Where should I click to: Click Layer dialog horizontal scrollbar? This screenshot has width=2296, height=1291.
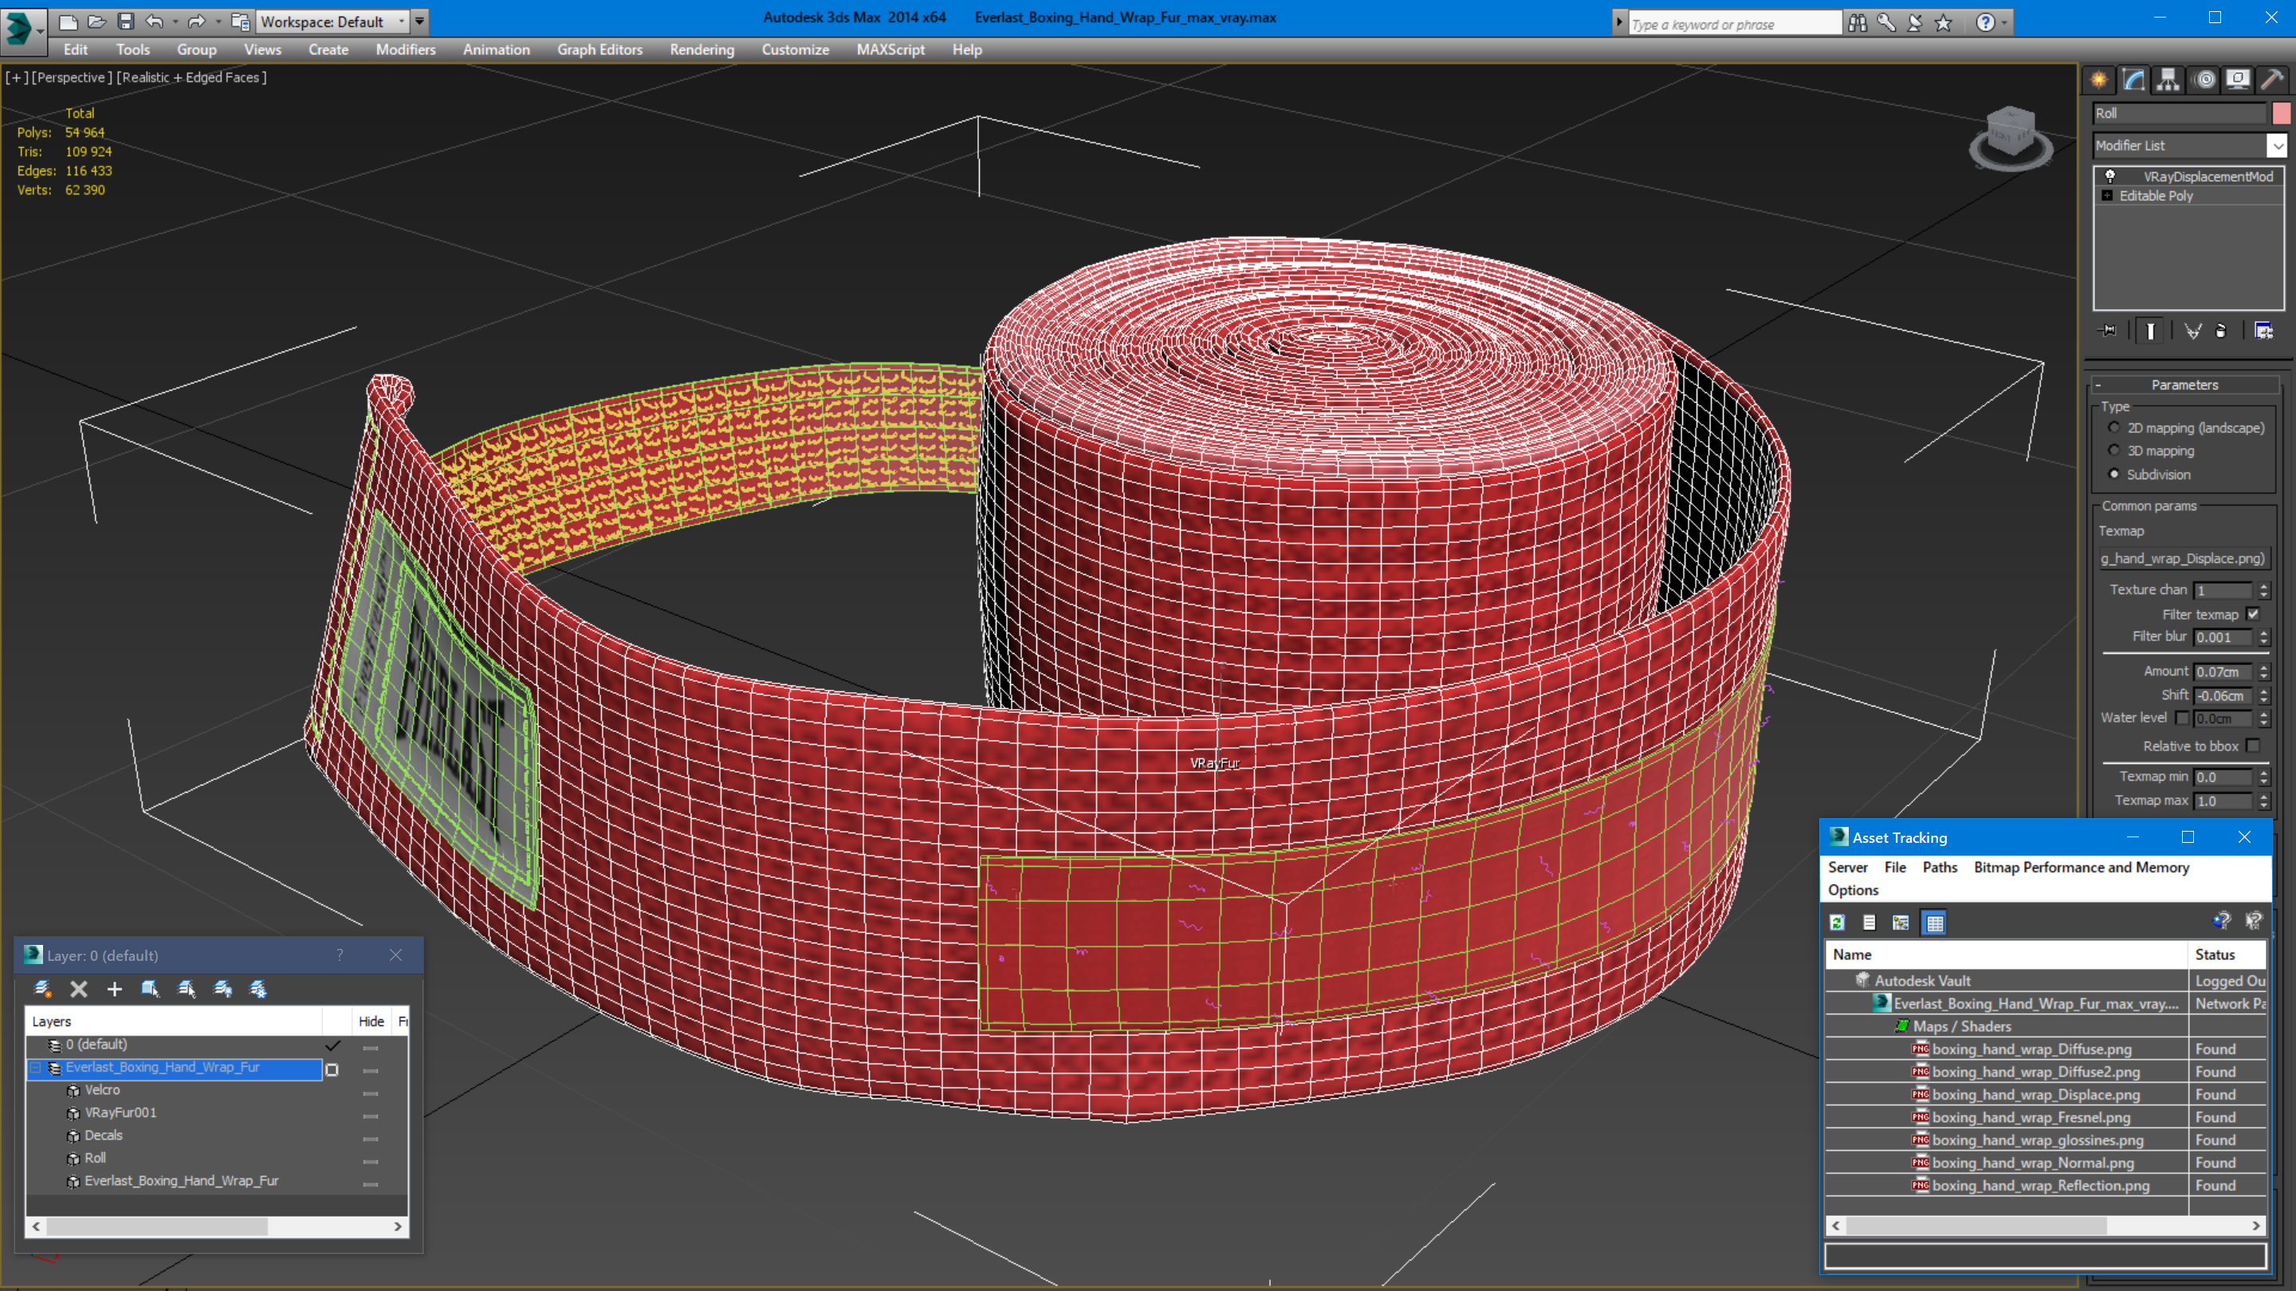pyautogui.click(x=217, y=1226)
